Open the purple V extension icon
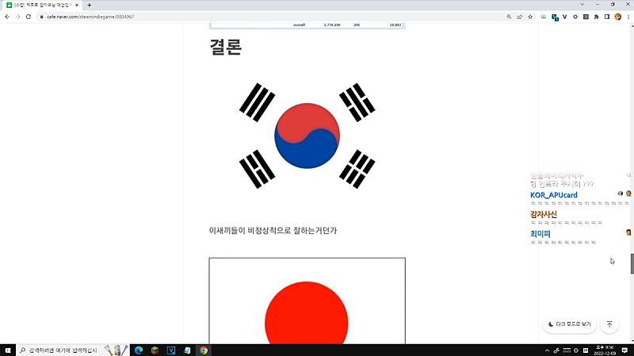 pyautogui.click(x=565, y=17)
